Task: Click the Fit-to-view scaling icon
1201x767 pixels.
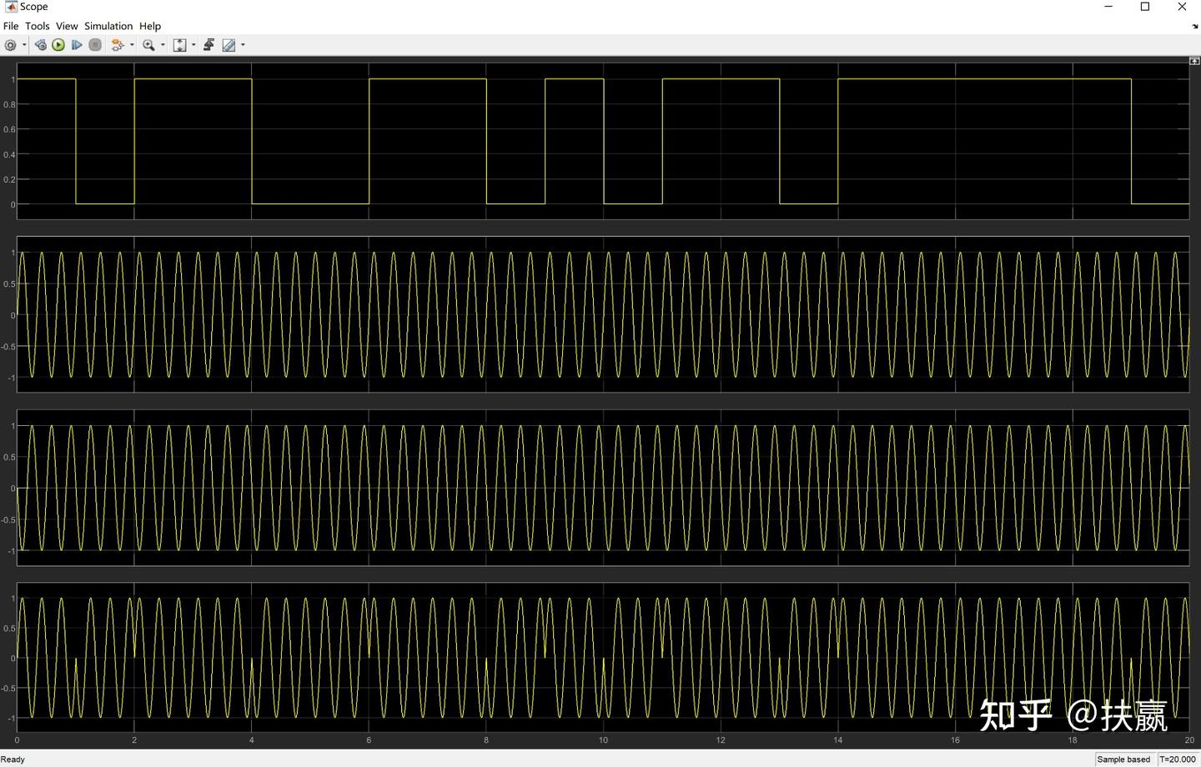Action: pos(179,45)
